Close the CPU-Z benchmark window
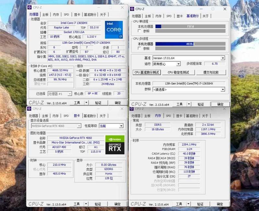259x211 pixels. point(225,9)
